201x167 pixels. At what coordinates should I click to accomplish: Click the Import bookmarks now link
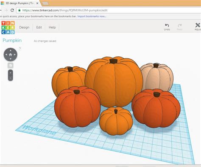pos(92,16)
